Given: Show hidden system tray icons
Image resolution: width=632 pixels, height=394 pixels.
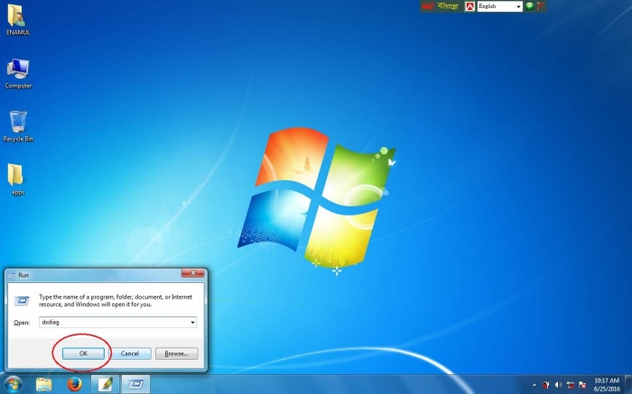Looking at the screenshot, I should point(534,385).
